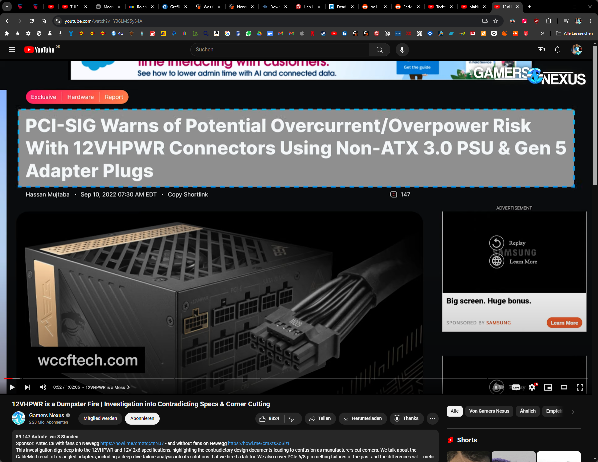Seek on the video progress bar
This screenshot has height=462, width=598.
click(x=296, y=379)
